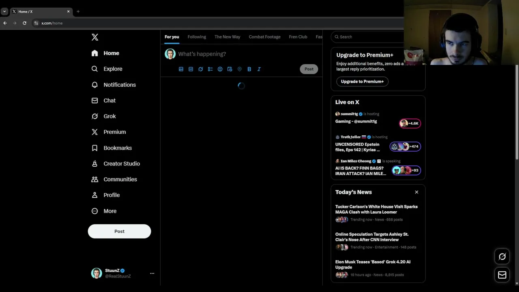Click the browser back arrow
The width and height of the screenshot is (519, 292).
5,23
